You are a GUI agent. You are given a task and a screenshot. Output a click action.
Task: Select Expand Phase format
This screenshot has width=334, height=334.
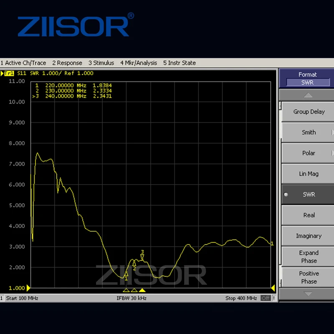tap(308, 256)
